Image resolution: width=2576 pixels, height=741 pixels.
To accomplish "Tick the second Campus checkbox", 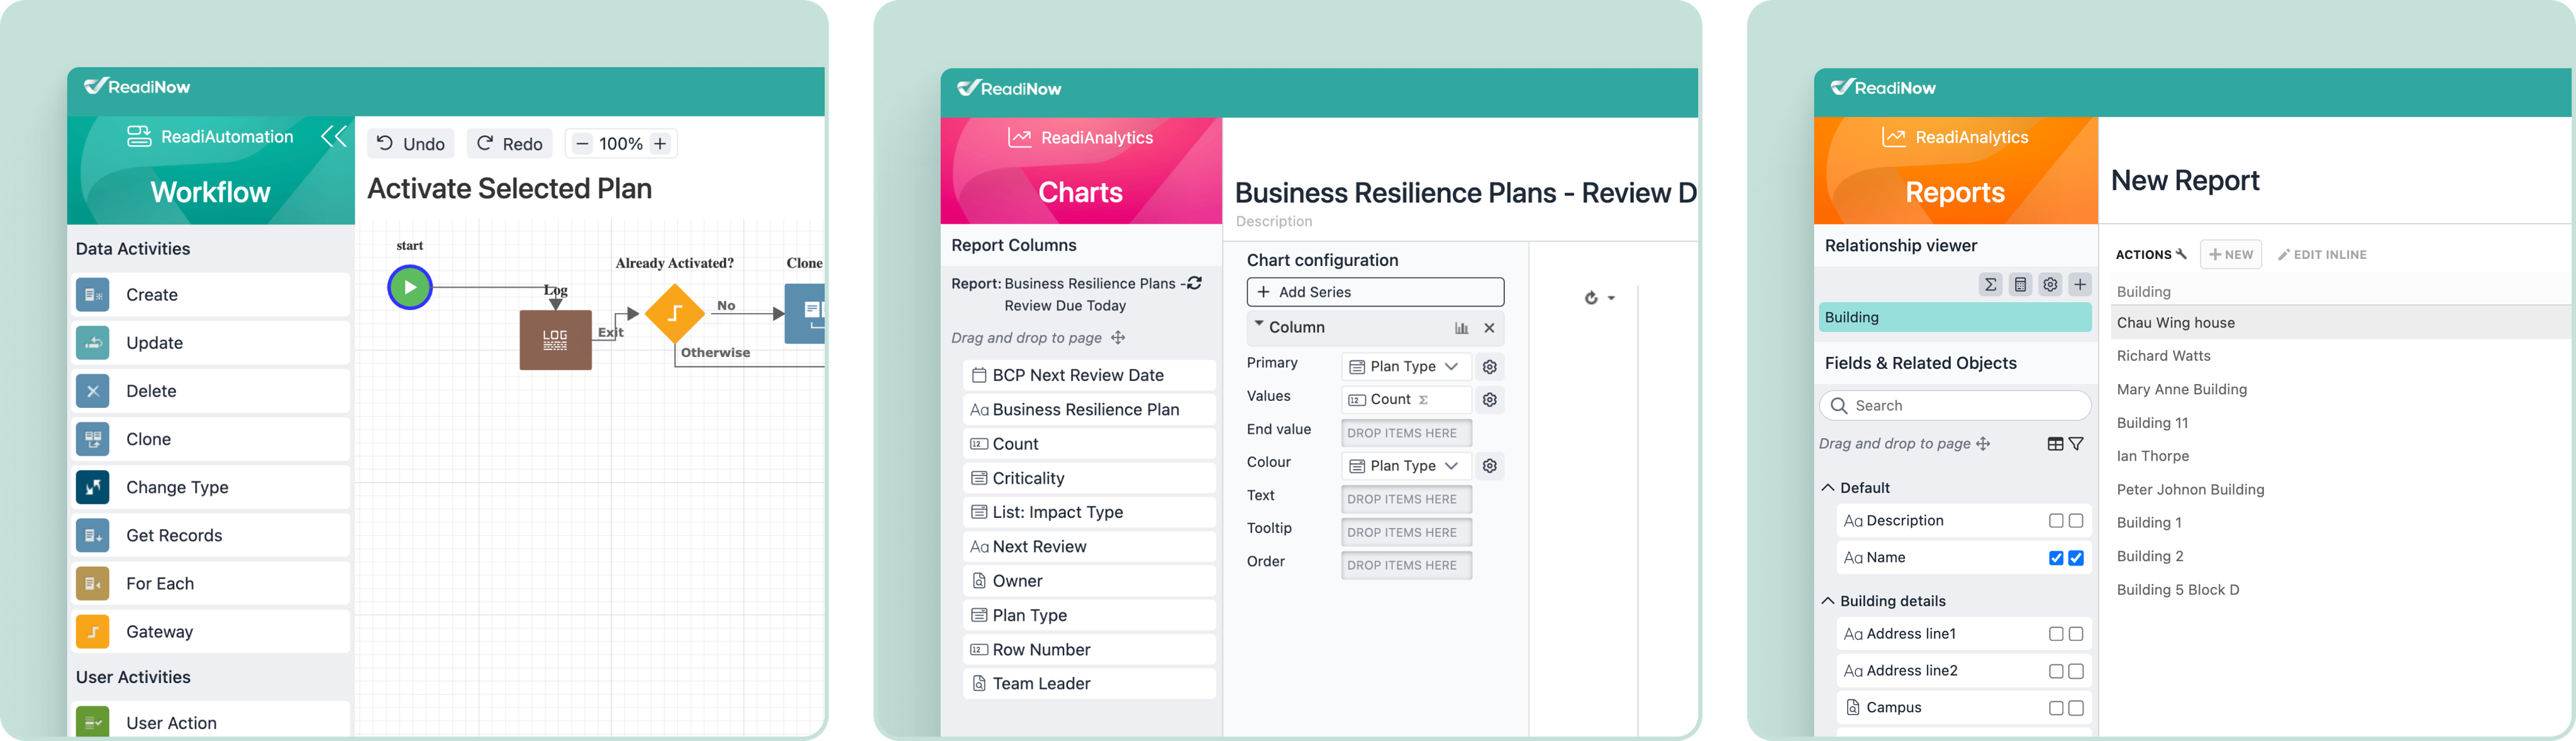I will 2076,708.
